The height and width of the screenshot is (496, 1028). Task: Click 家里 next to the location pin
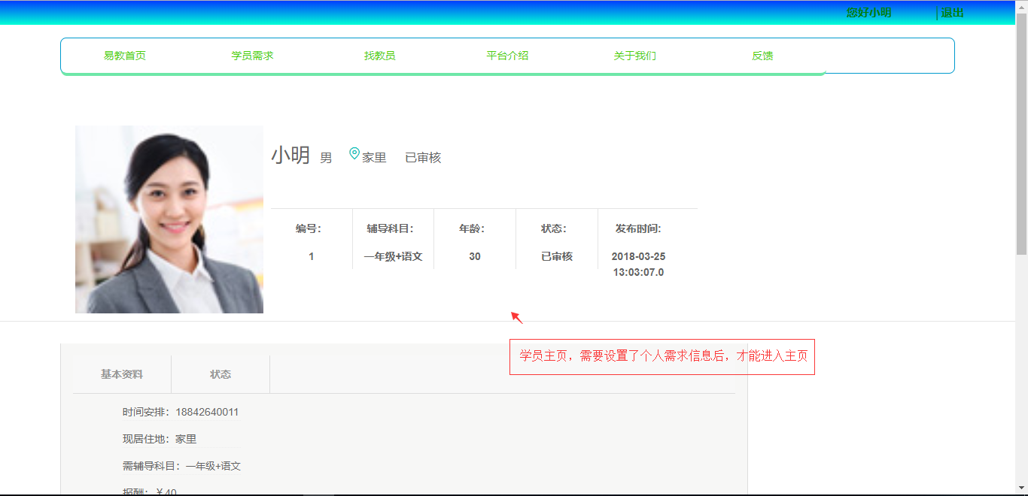point(374,158)
